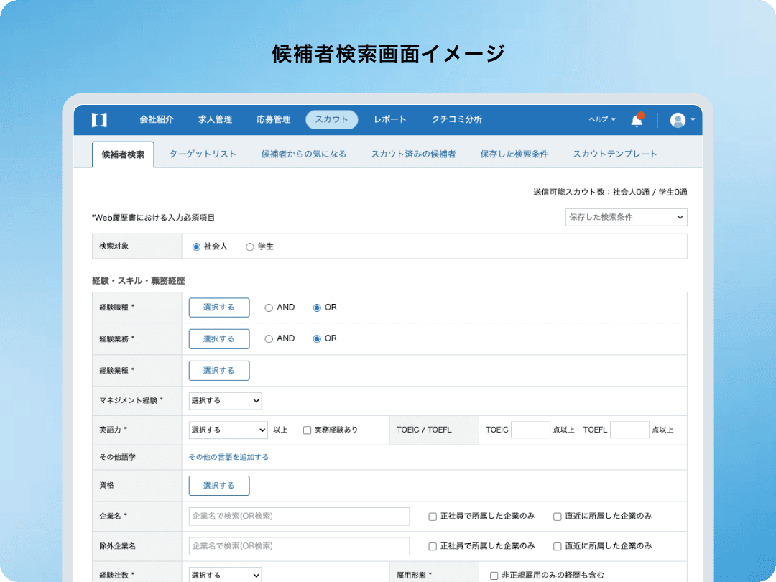Check the 実務経験あり checkbox

[x=307, y=430]
